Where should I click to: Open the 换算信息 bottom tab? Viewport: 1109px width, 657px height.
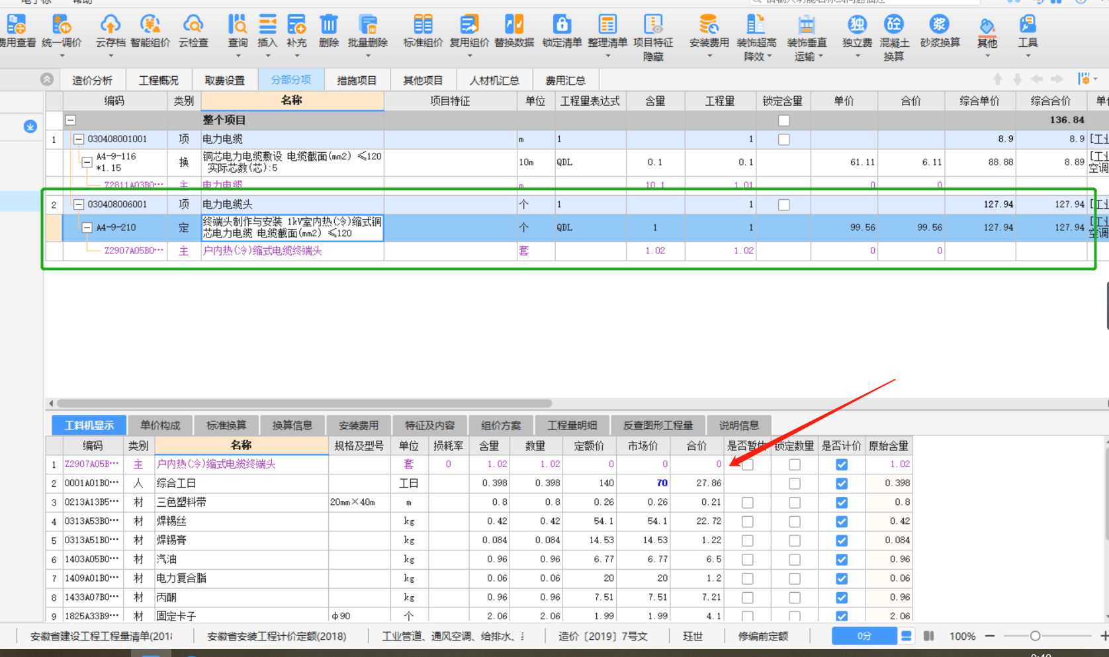[x=292, y=425]
